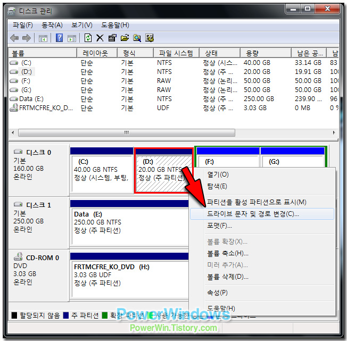Click the back arrow toolbar icon
Image resolution: width=347 pixels, height=341 pixels.
point(14,38)
